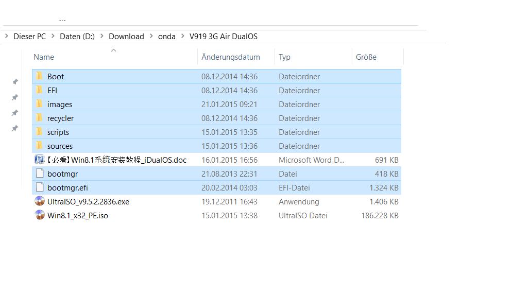Click the first pin icon in sidebar

(15, 81)
